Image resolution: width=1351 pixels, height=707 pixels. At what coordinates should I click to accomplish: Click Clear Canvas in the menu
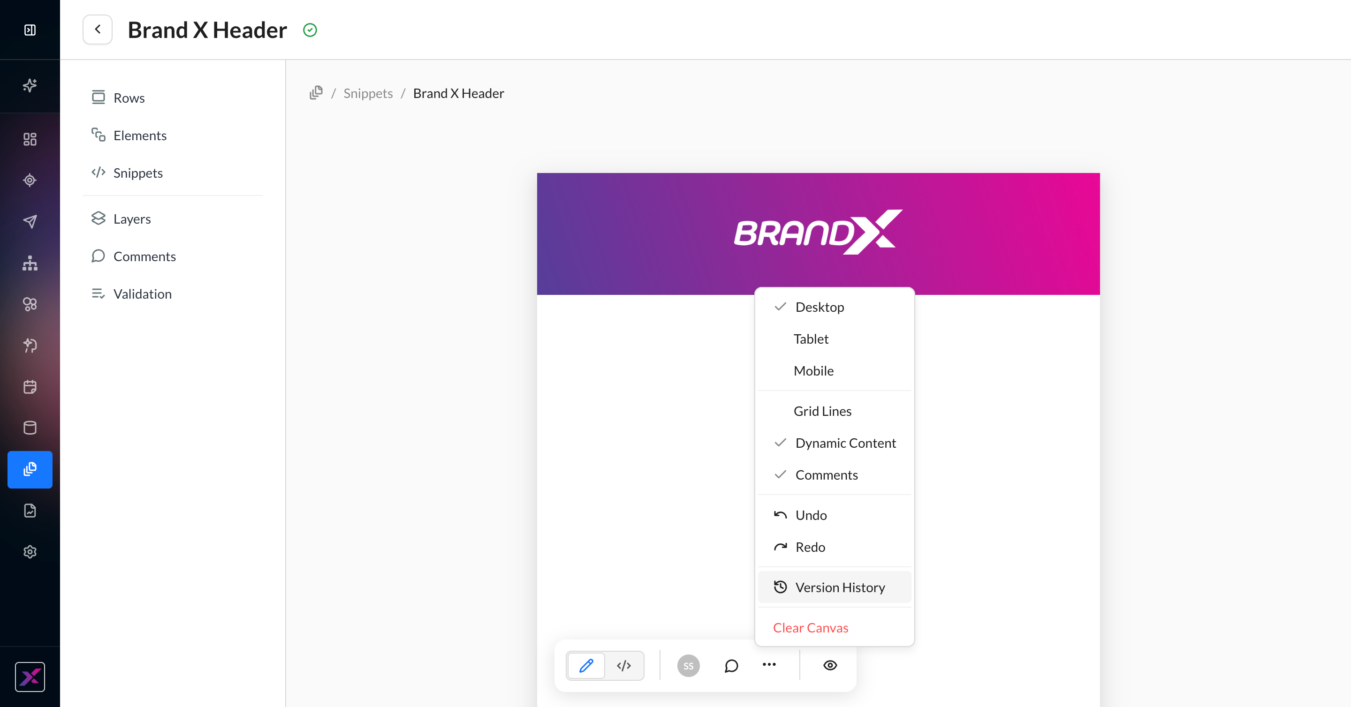(835, 627)
